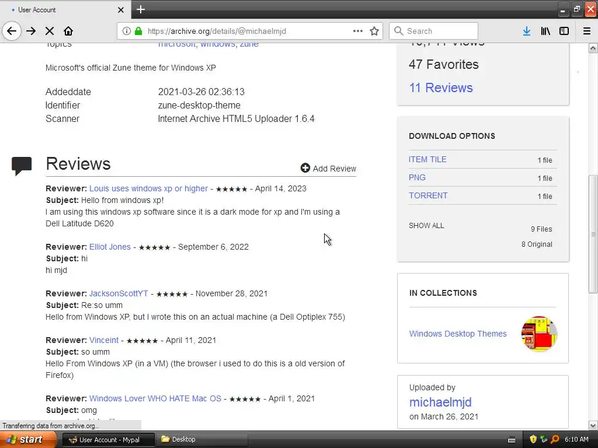Click the 6:10 AM tray clock
Viewport: 598px width, 448px height.
[x=576, y=439]
